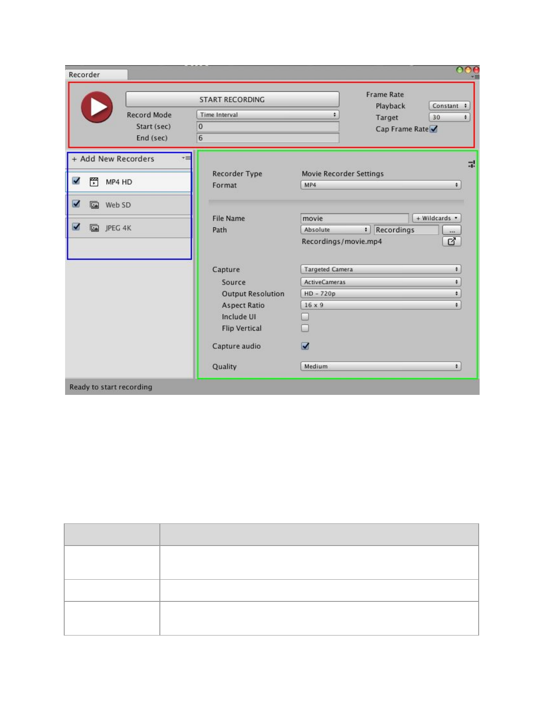The image size is (542, 702).
Task: Click the JPEG 4K image sequence icon
Action: [94, 228]
